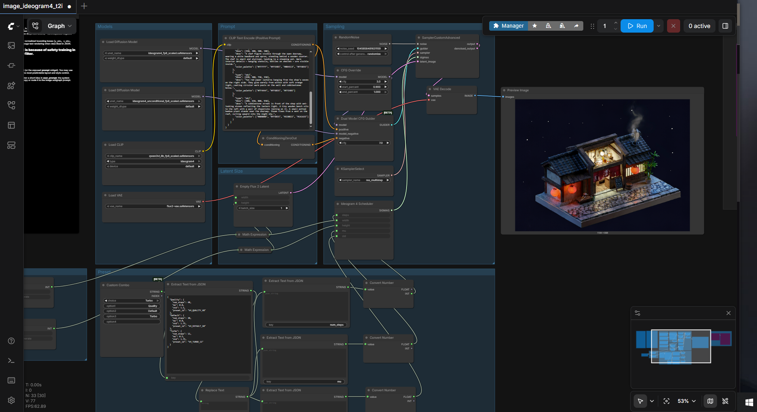Open the Help center icon
The width and height of the screenshot is (757, 412).
coord(11,341)
